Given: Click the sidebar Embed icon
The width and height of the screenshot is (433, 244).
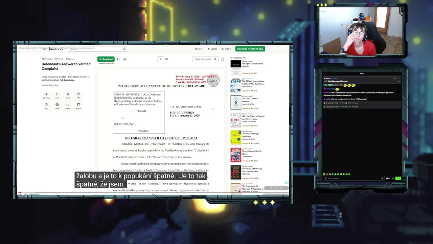Looking at the screenshot, I should pyautogui.click(x=68, y=106).
